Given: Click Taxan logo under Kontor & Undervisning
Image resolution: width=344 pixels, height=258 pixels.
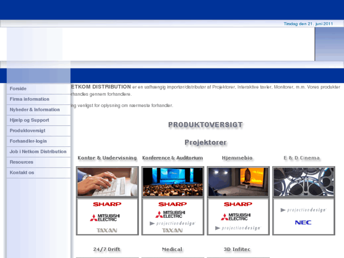Looking at the screenshot, I should [x=107, y=231].
